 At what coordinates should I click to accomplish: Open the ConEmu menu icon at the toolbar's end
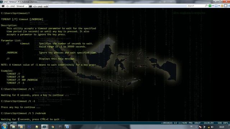229,6
